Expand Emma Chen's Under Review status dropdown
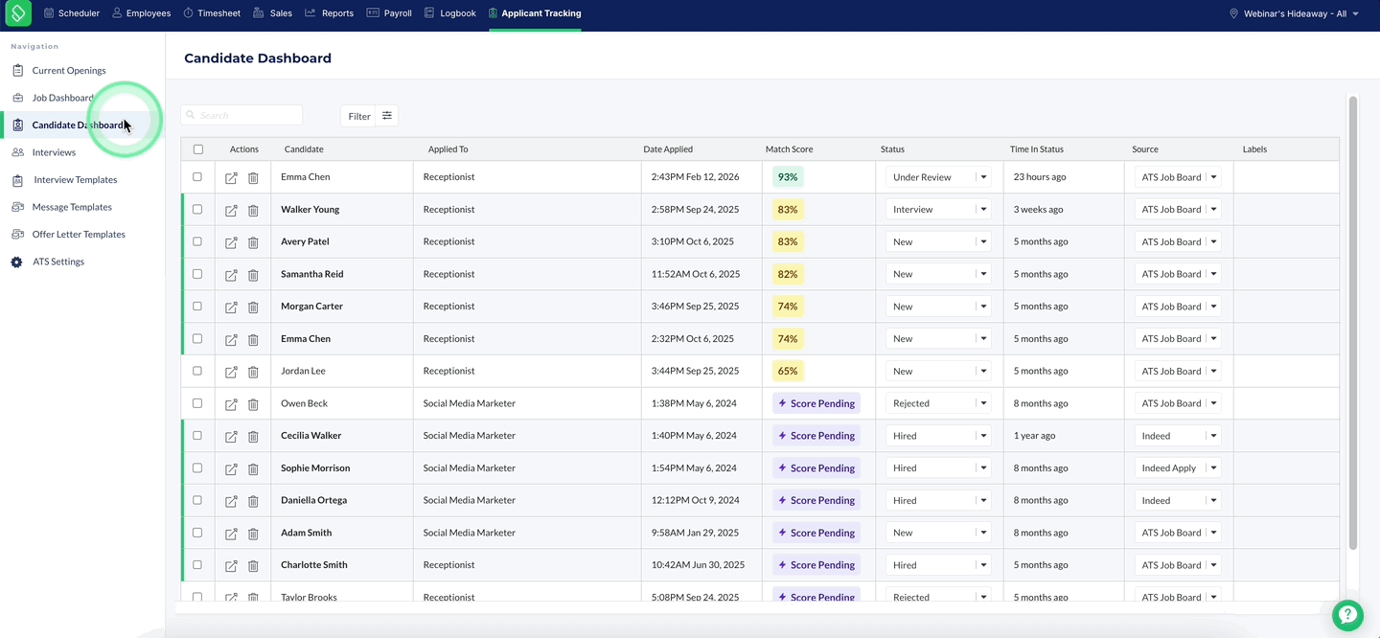Image resolution: width=1380 pixels, height=638 pixels. pos(938,177)
